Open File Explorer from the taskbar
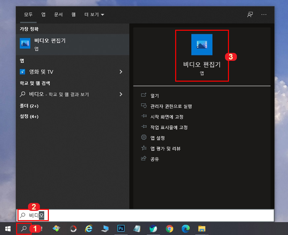This screenshot has width=288, height=235. (202, 228)
